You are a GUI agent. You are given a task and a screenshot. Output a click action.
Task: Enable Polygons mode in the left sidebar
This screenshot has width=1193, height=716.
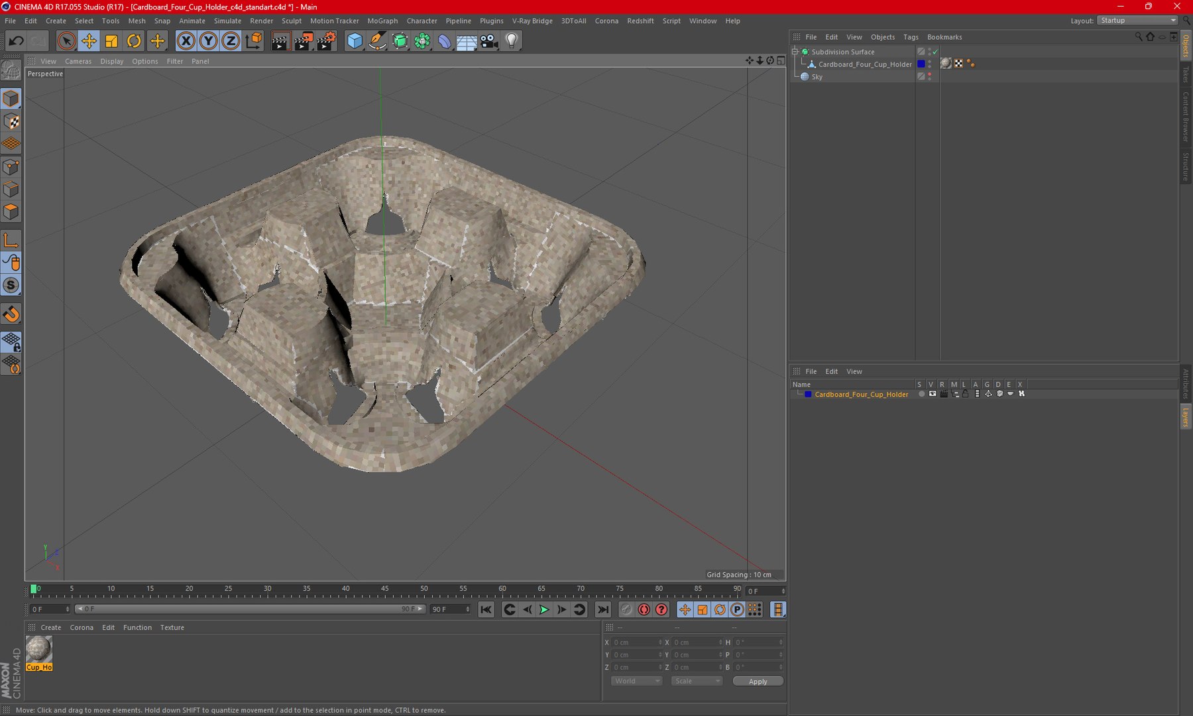[11, 212]
